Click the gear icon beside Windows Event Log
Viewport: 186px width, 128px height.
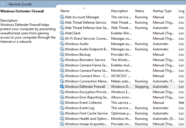[62, 108]
